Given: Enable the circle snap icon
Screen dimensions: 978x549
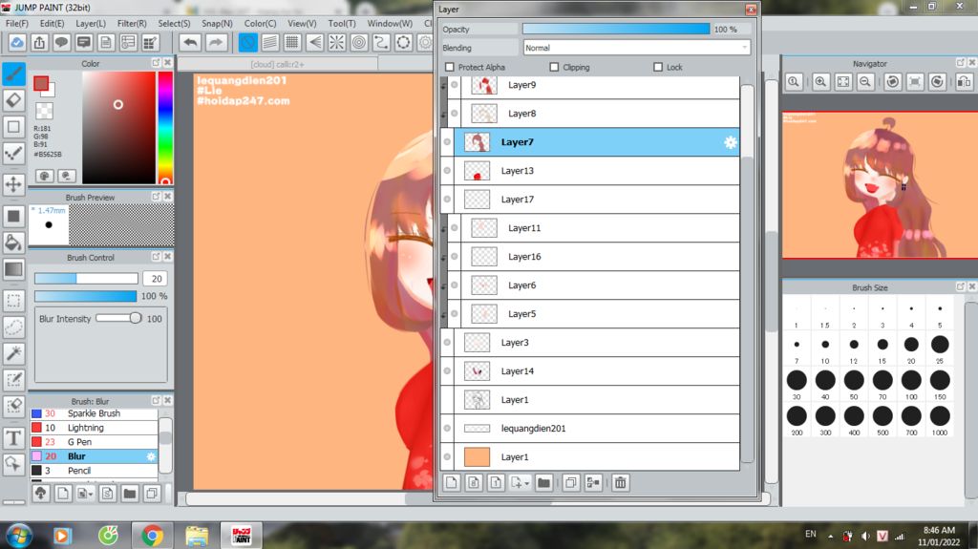Looking at the screenshot, I should [x=359, y=42].
